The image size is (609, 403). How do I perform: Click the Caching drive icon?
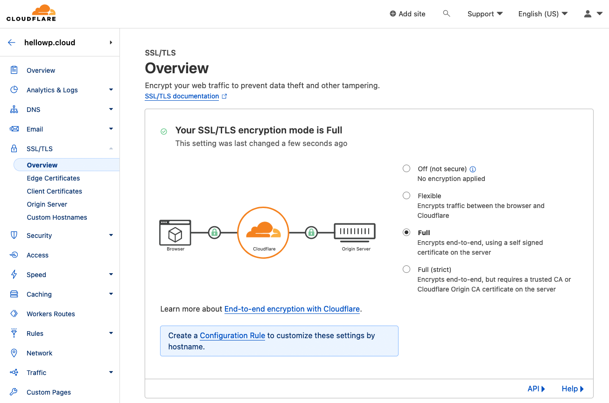(14, 294)
